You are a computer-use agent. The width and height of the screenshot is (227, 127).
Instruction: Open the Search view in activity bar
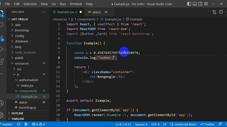tap(1, 25)
